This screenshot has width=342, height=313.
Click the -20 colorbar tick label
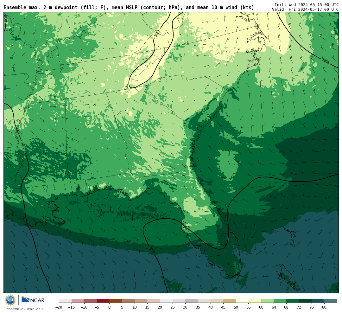59,307
